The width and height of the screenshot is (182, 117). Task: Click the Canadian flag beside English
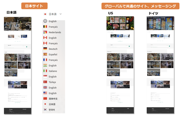(x=45, y=38)
